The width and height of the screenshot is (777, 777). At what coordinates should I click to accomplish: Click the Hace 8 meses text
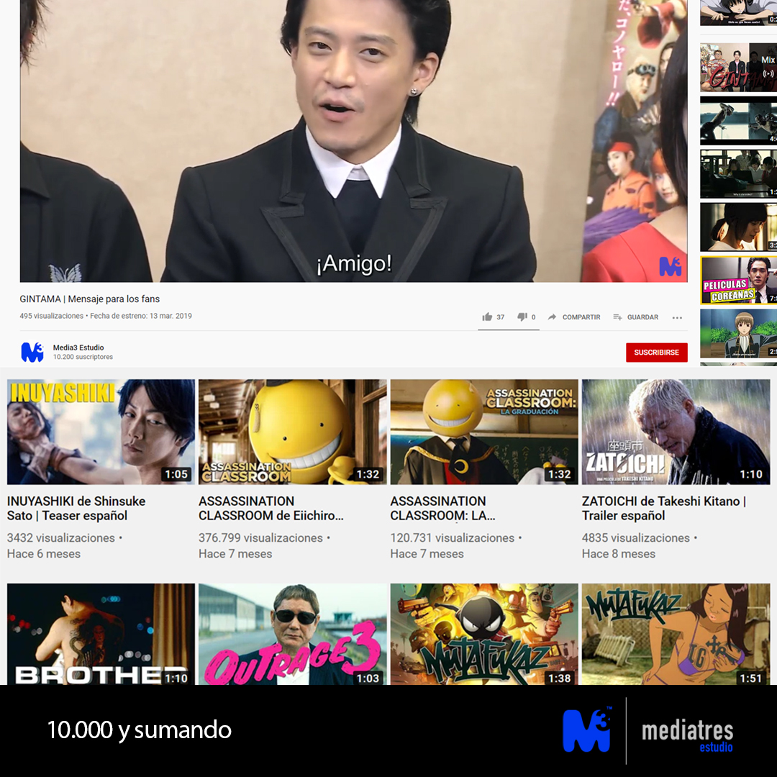[x=619, y=553]
